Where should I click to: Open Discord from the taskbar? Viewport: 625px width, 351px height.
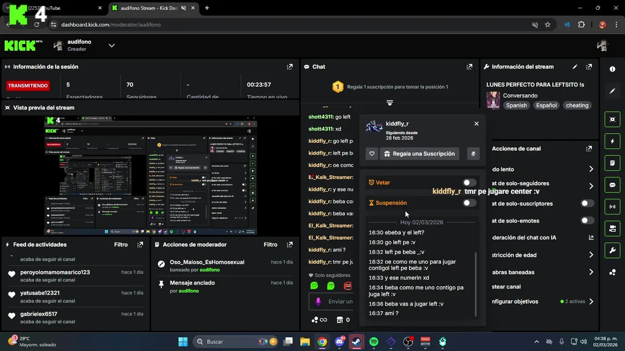[x=339, y=342]
